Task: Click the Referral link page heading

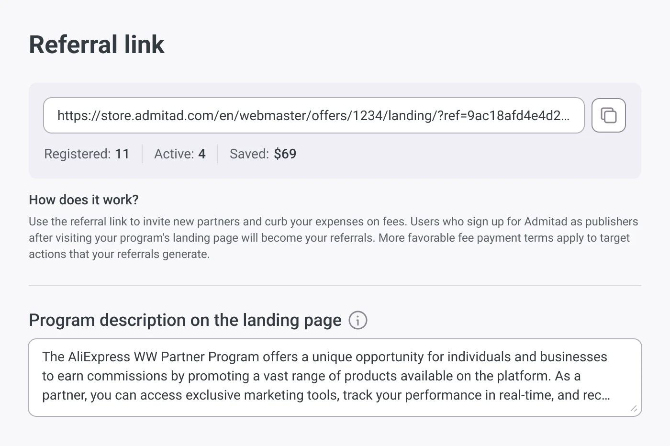Action: (x=97, y=45)
